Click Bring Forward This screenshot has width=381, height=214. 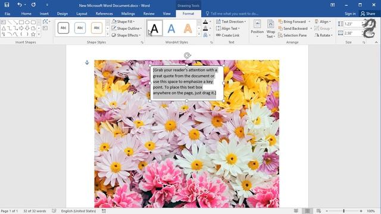(292, 21)
